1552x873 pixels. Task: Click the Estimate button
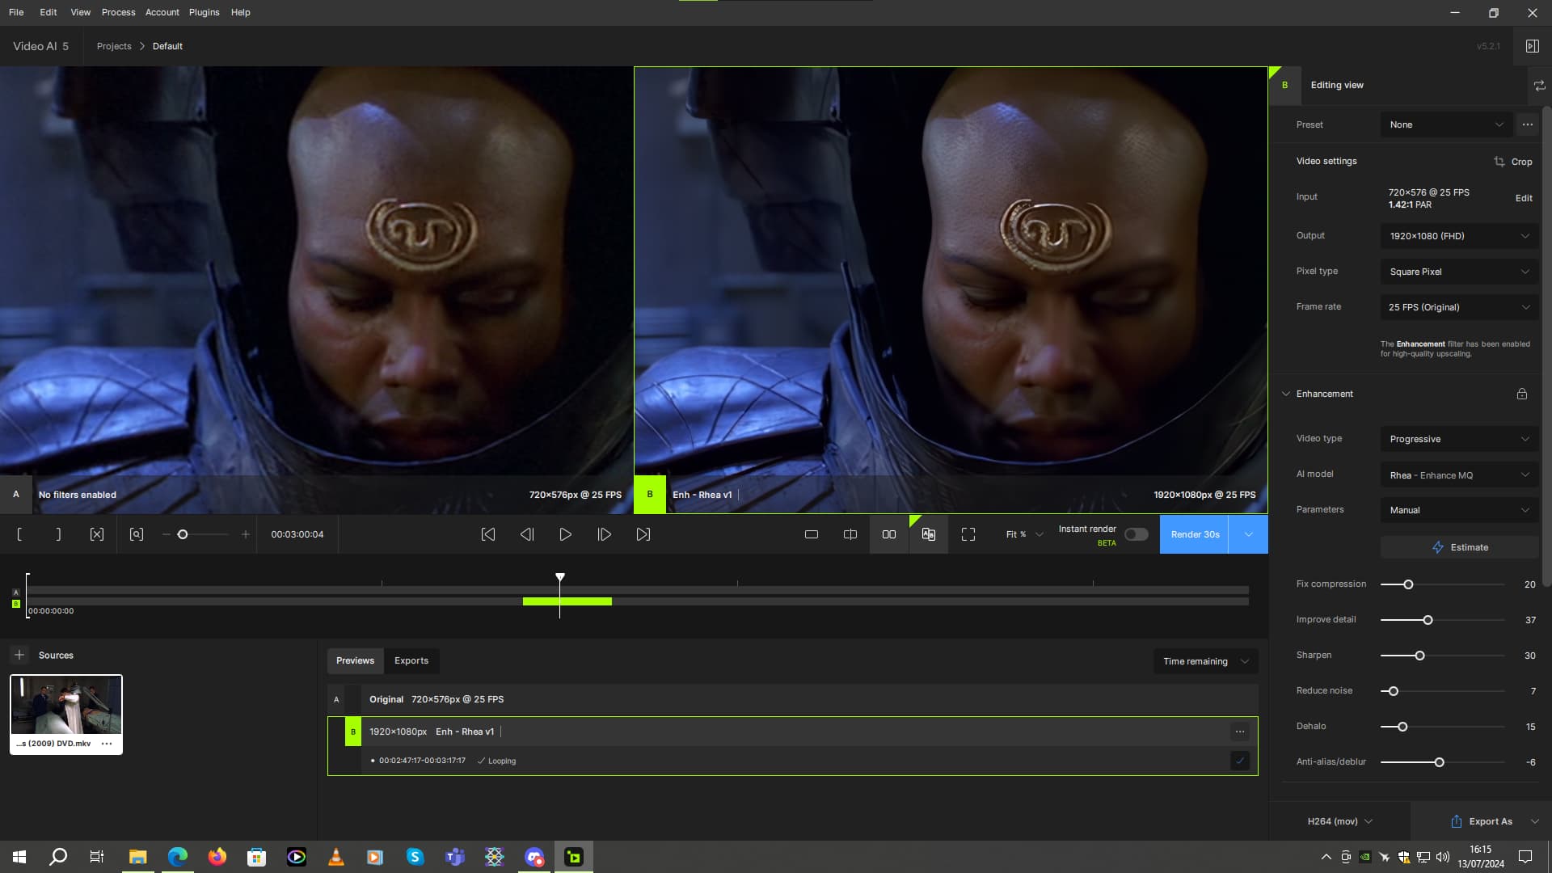pos(1459,547)
